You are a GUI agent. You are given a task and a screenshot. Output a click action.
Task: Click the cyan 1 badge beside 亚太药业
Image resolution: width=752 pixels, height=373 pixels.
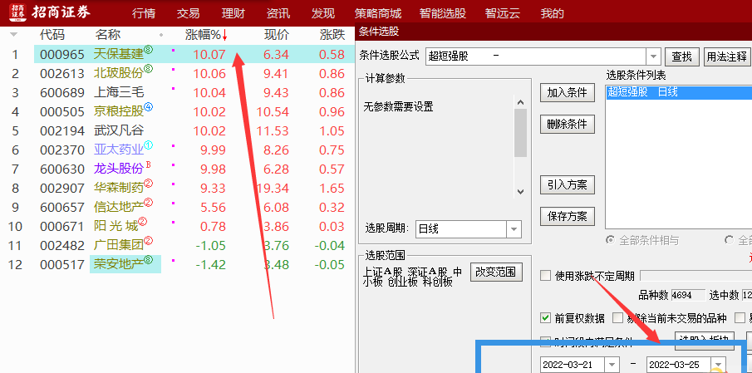[x=149, y=145]
